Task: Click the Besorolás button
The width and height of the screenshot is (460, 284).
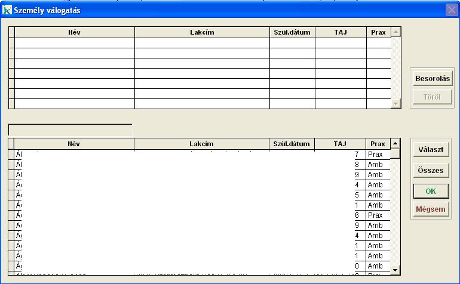Action: coord(432,78)
